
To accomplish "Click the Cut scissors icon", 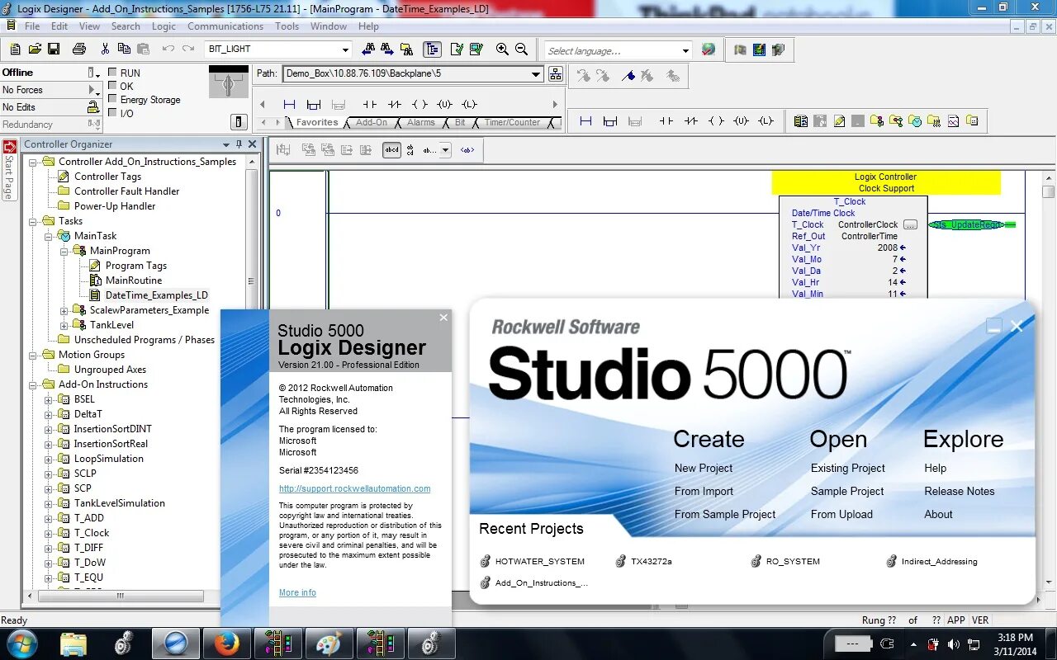I will pyautogui.click(x=106, y=49).
